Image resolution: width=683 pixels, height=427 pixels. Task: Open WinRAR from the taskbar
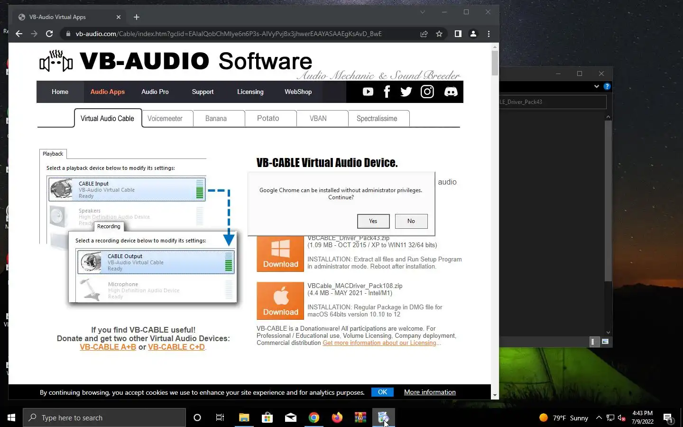(360, 418)
